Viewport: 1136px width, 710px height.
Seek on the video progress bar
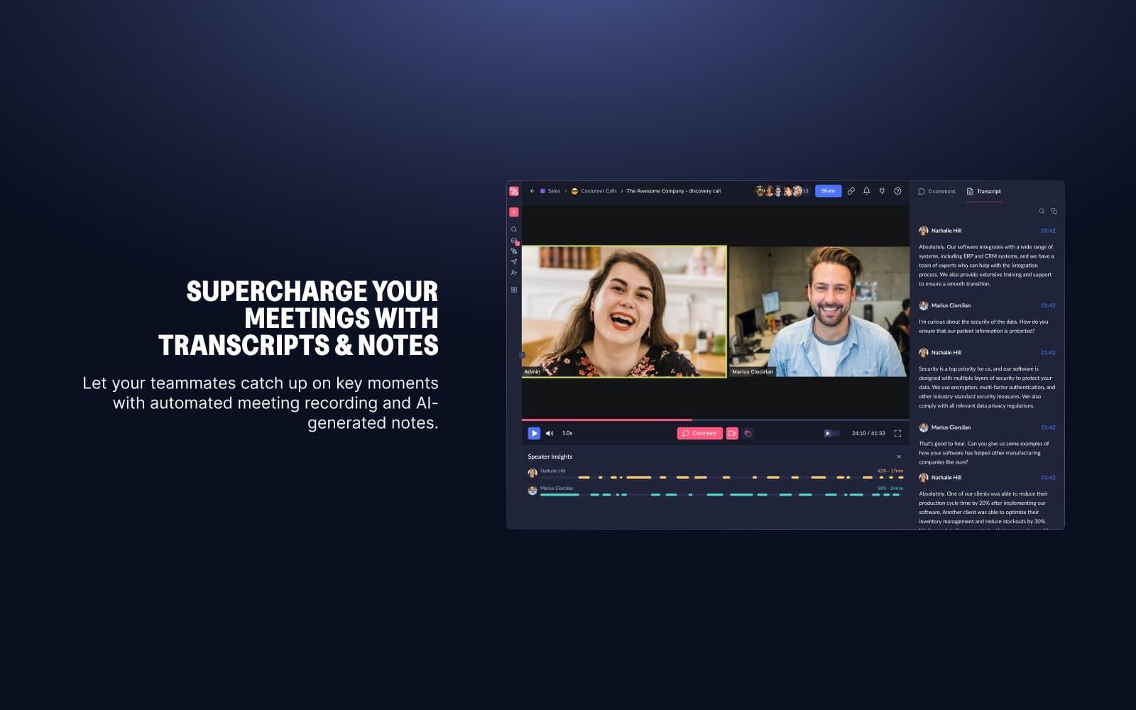716,420
